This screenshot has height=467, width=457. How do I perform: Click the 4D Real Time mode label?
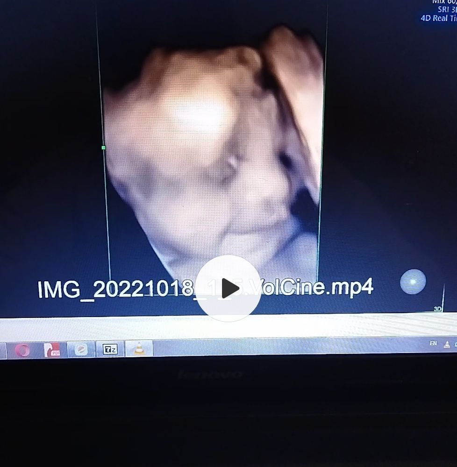point(438,19)
